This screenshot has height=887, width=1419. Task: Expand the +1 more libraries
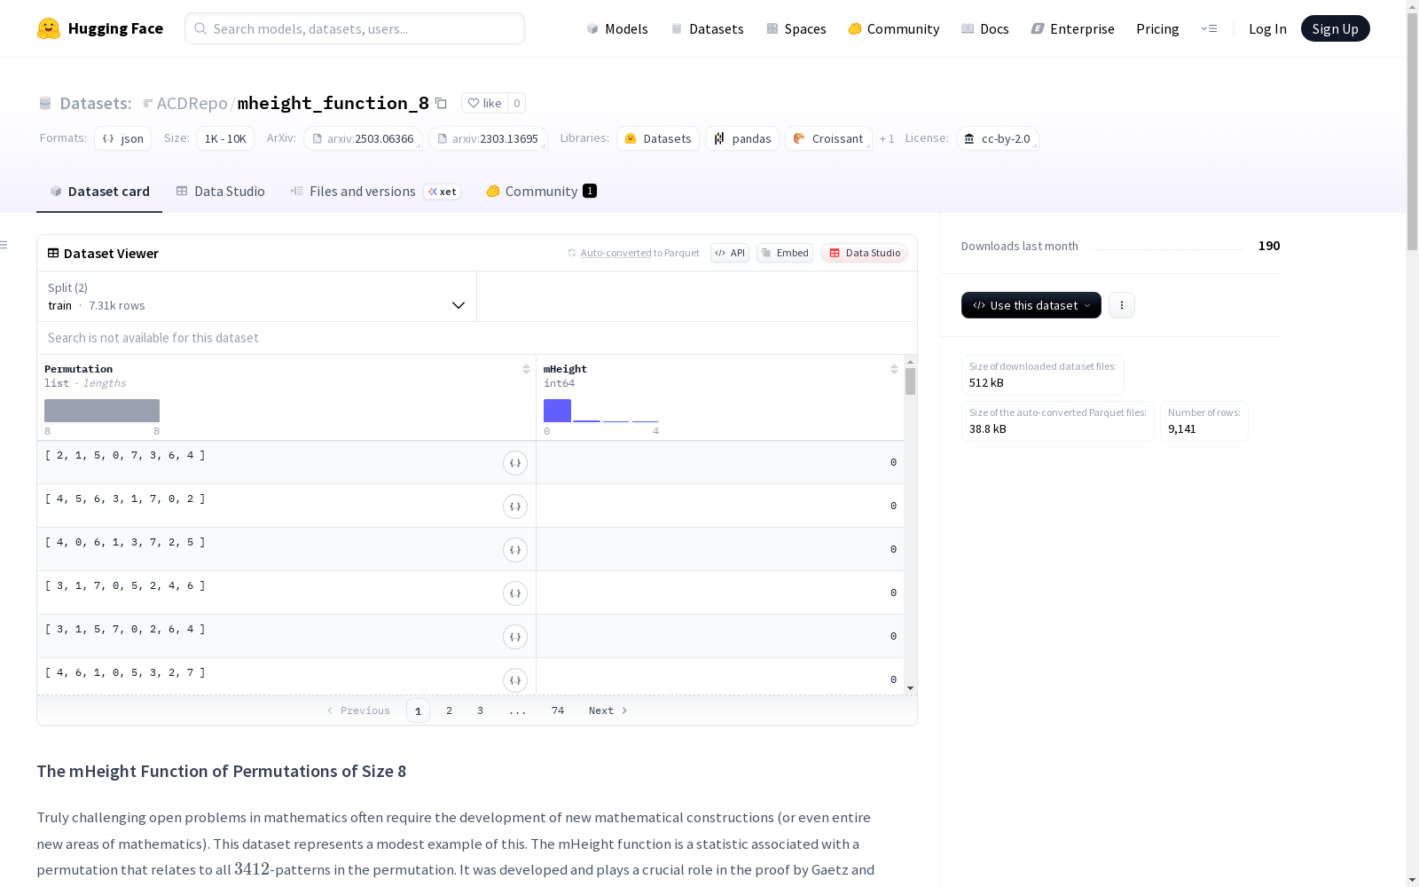pos(887,138)
